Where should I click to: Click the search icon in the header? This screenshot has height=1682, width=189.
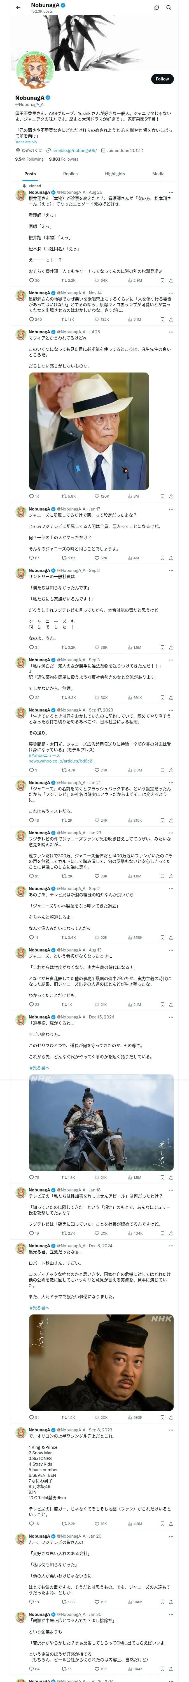[x=169, y=8]
